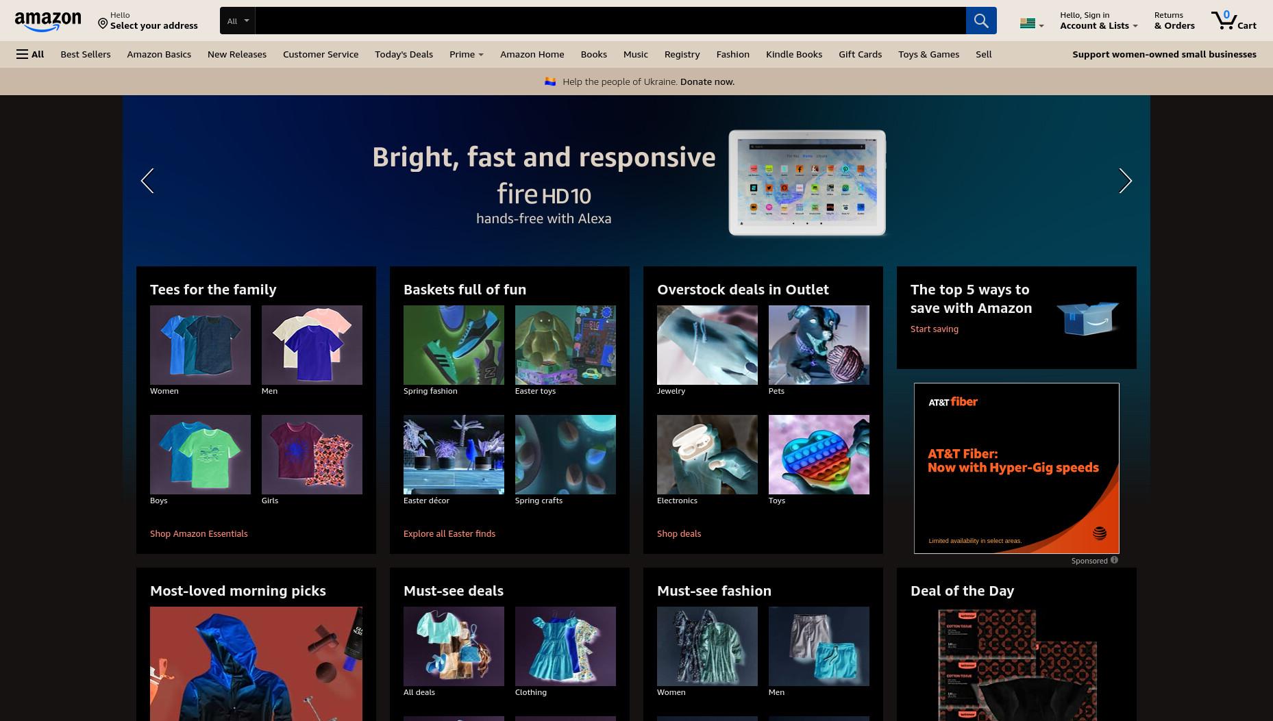Open Clothing deals thumbnail

tap(565, 646)
